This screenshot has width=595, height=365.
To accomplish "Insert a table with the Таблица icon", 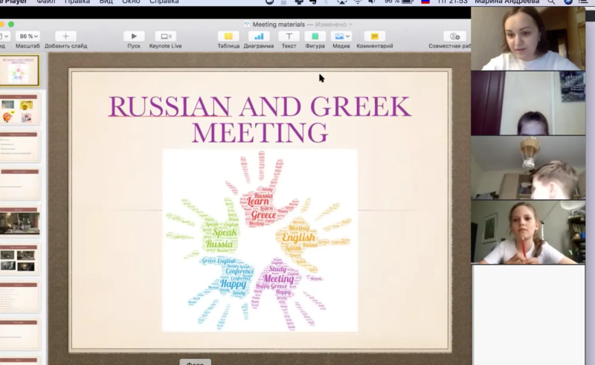I will (228, 36).
